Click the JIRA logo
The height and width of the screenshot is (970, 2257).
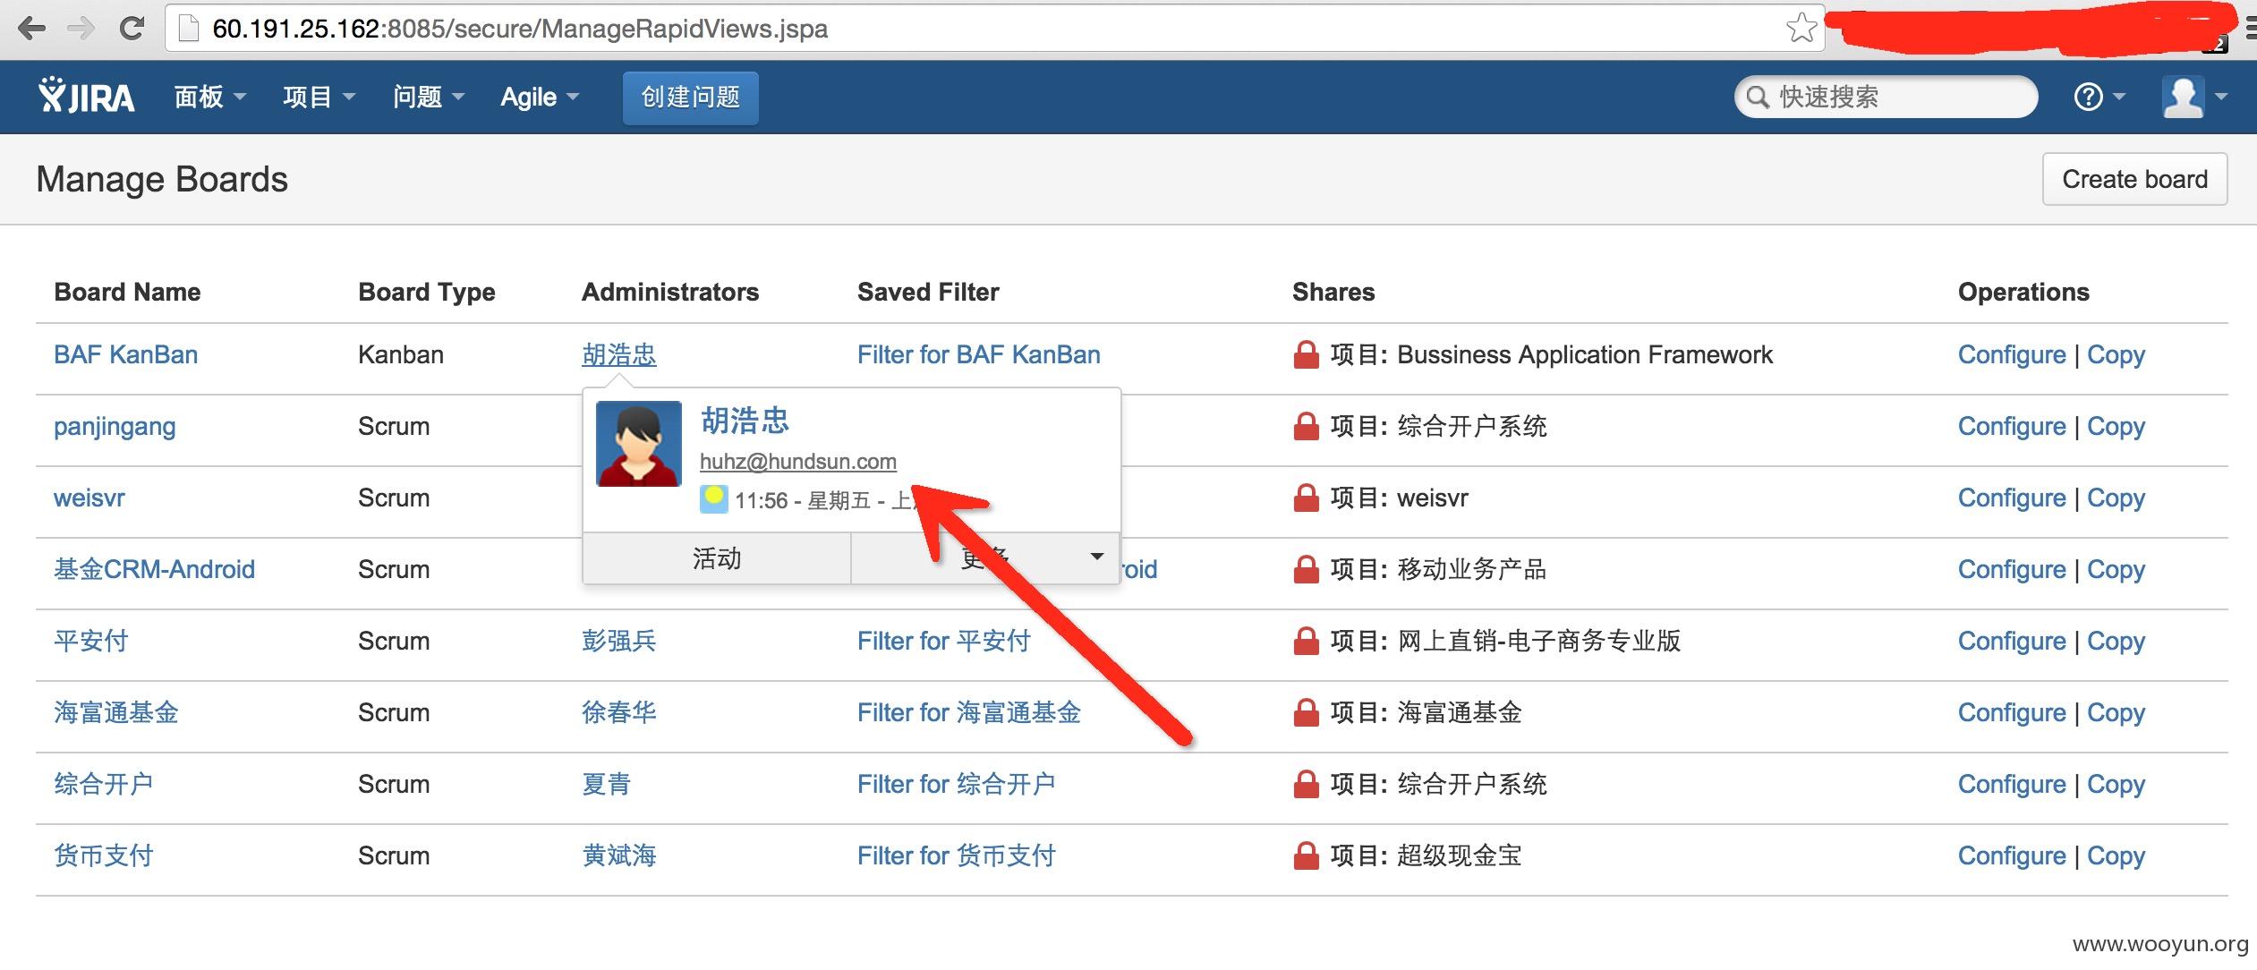coord(86,97)
